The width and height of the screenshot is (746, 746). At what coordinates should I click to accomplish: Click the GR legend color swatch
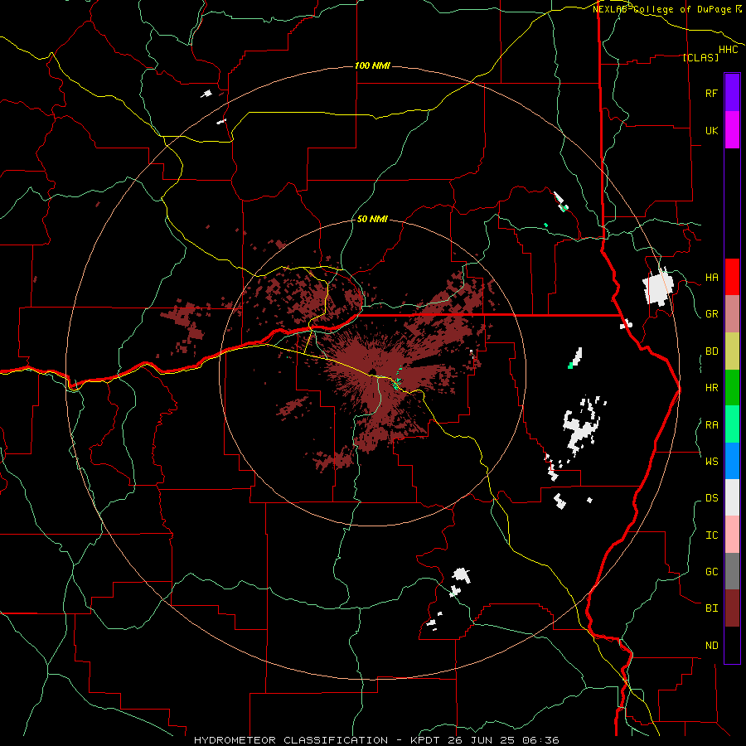coord(732,314)
